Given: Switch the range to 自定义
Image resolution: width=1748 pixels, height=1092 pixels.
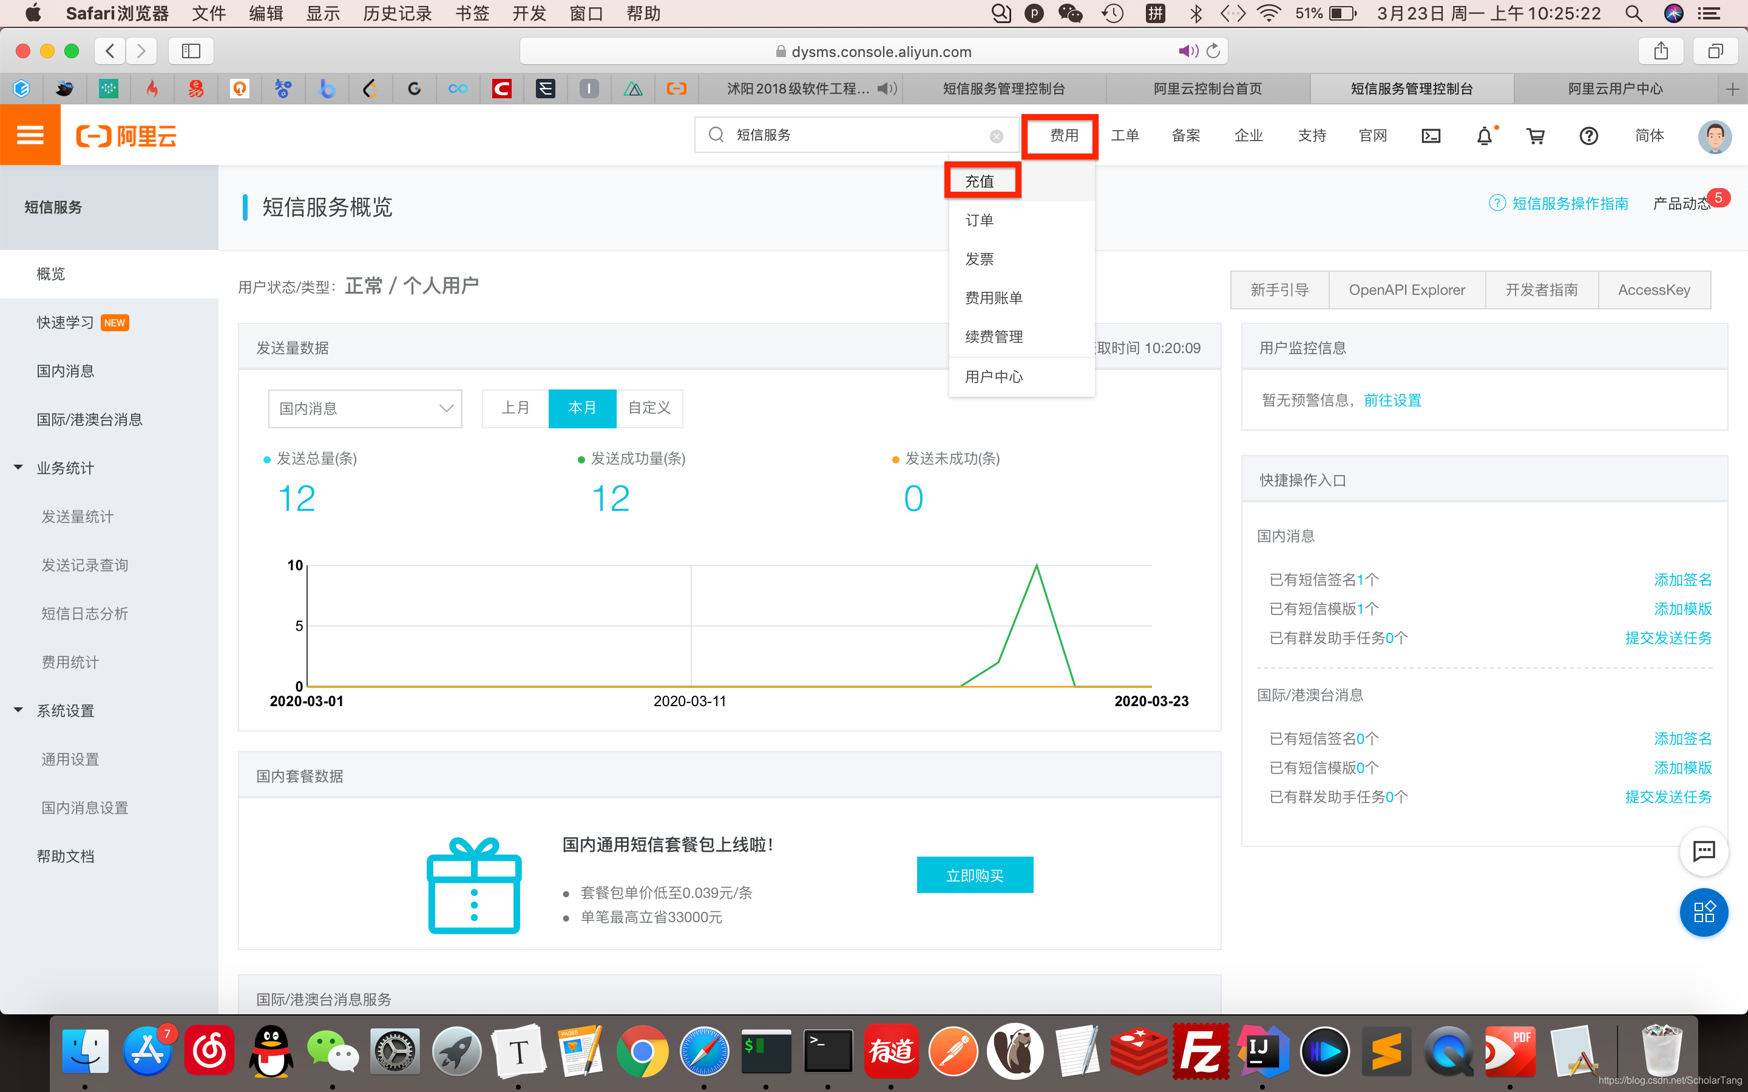Looking at the screenshot, I should pos(649,408).
